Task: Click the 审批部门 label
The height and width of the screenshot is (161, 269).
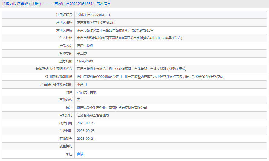Action: point(66,115)
